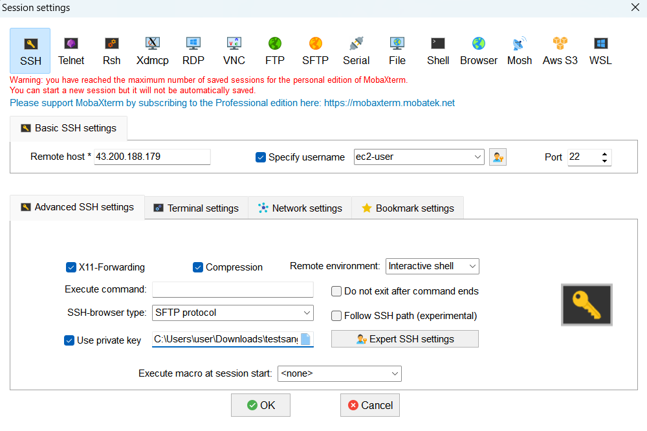Viewport: 647px width, 431px height.
Task: Focus the Execute command field
Action: (233, 289)
